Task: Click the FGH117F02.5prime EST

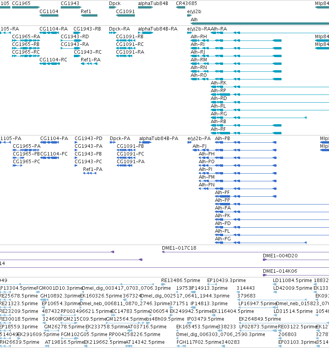Action: [181, 346]
